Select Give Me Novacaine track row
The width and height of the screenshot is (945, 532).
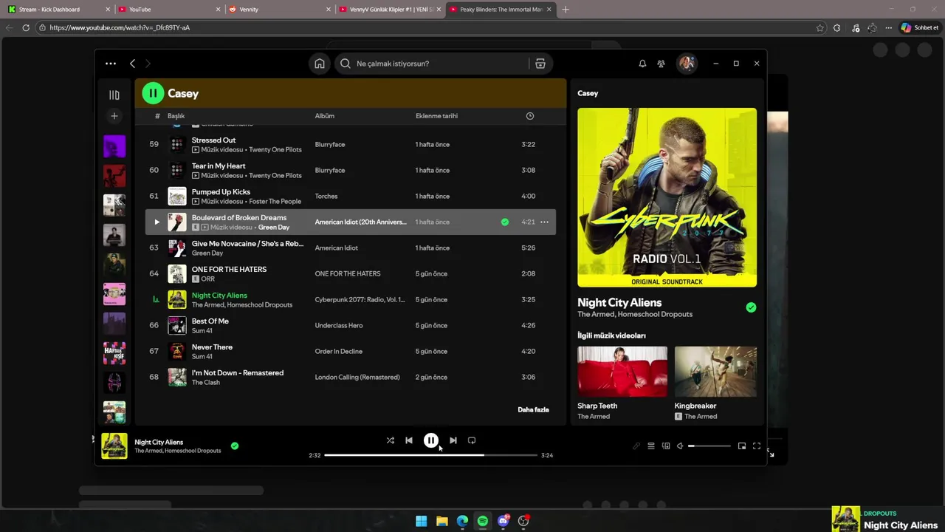click(351, 248)
